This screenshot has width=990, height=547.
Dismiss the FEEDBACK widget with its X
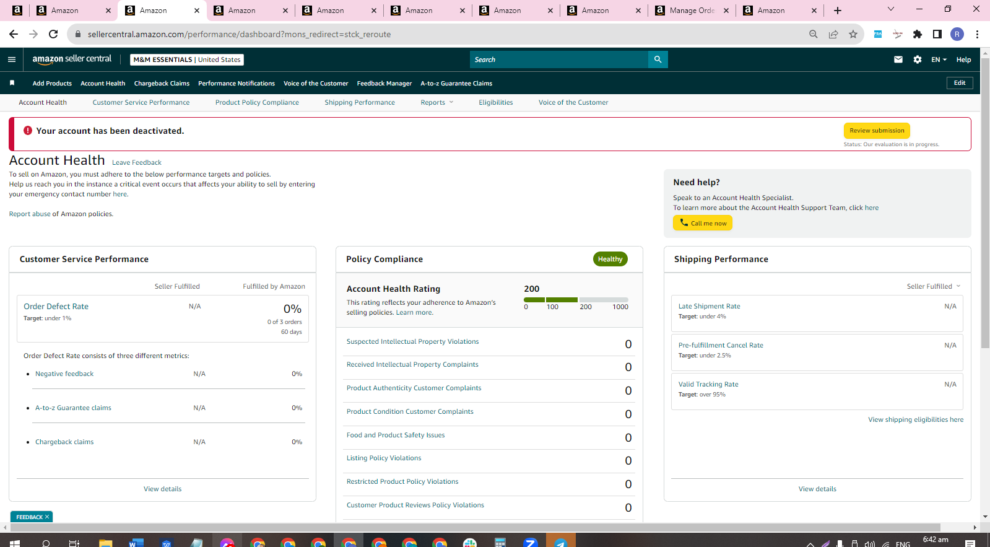[x=47, y=517]
